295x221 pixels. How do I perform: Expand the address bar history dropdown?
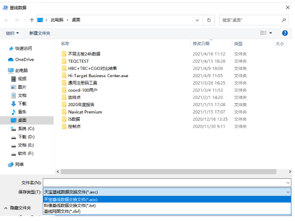coord(197,20)
